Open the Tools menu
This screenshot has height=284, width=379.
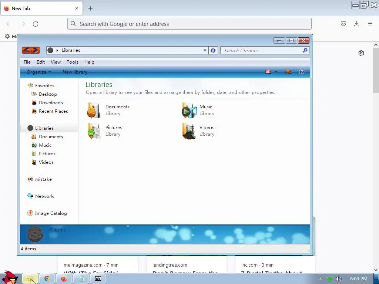tap(73, 62)
